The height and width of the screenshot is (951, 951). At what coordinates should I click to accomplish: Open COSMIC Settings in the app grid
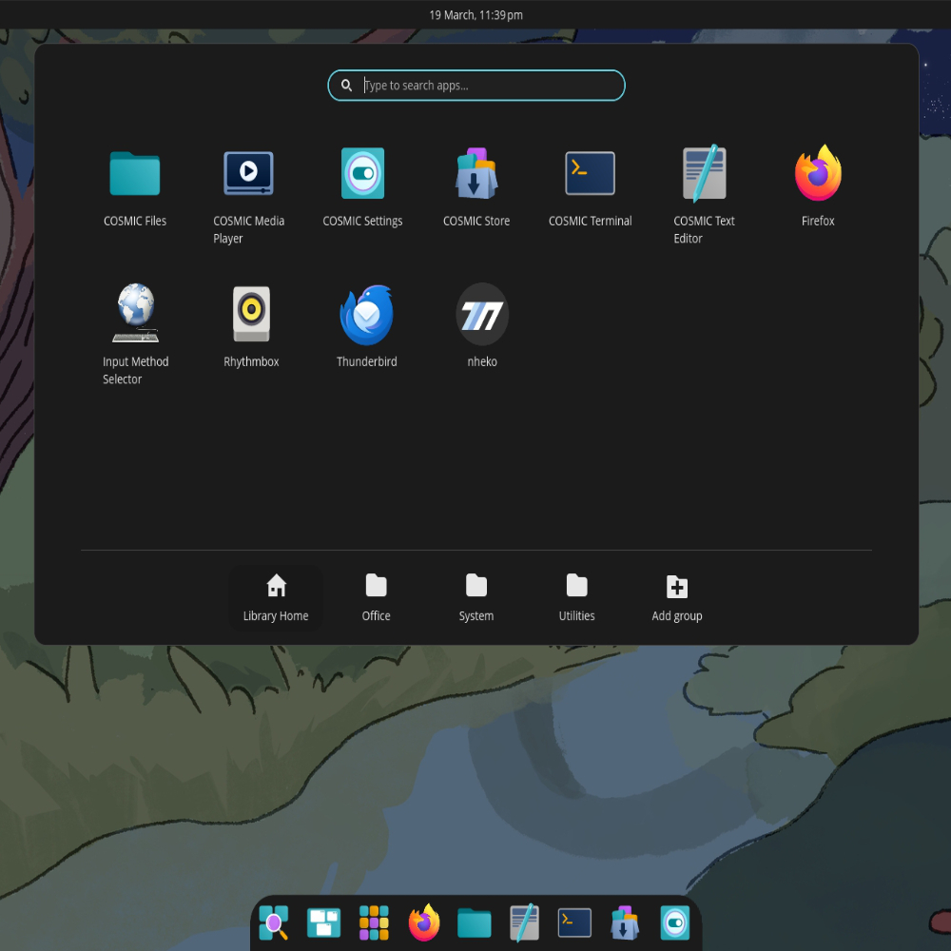click(362, 188)
